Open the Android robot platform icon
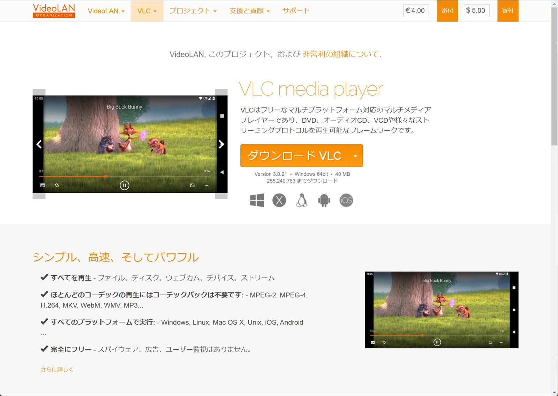Screen dimensions: 558x396 coord(324,200)
